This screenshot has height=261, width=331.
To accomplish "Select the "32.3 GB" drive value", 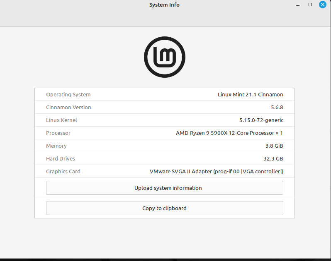I will coord(273,159).
